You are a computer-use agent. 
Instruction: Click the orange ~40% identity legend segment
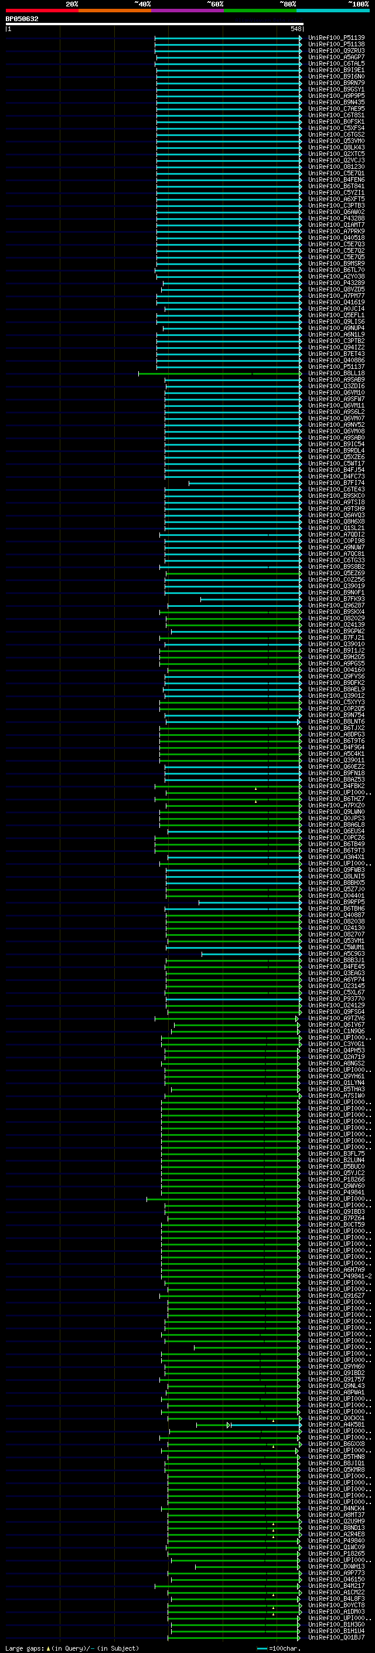pyautogui.click(x=115, y=11)
